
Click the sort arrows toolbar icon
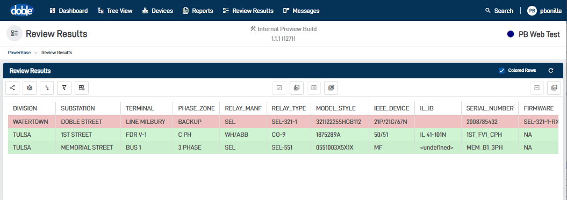tap(47, 88)
